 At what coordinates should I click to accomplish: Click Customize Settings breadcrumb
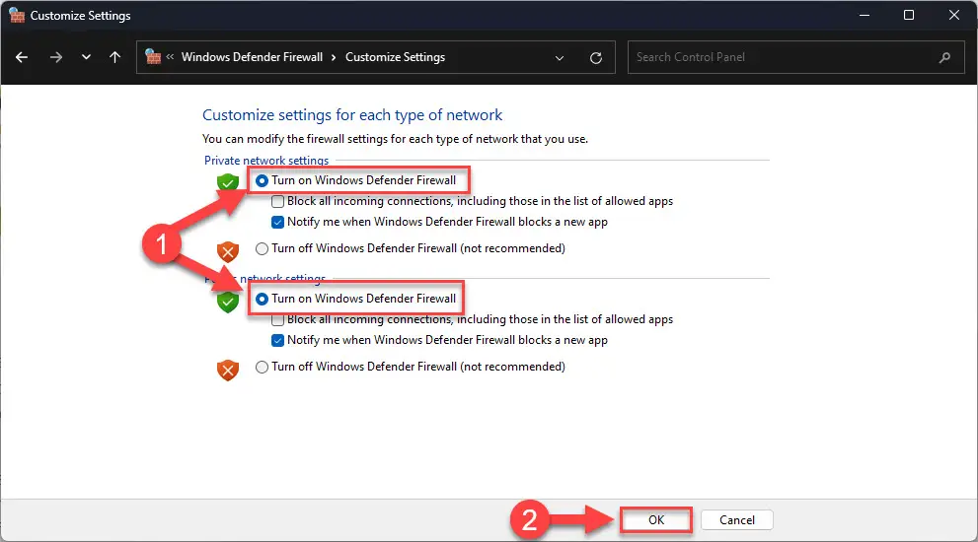[x=395, y=57]
